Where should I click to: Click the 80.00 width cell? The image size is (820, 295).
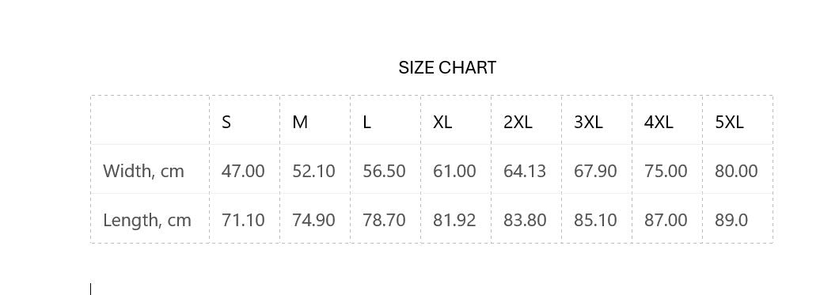(x=738, y=169)
